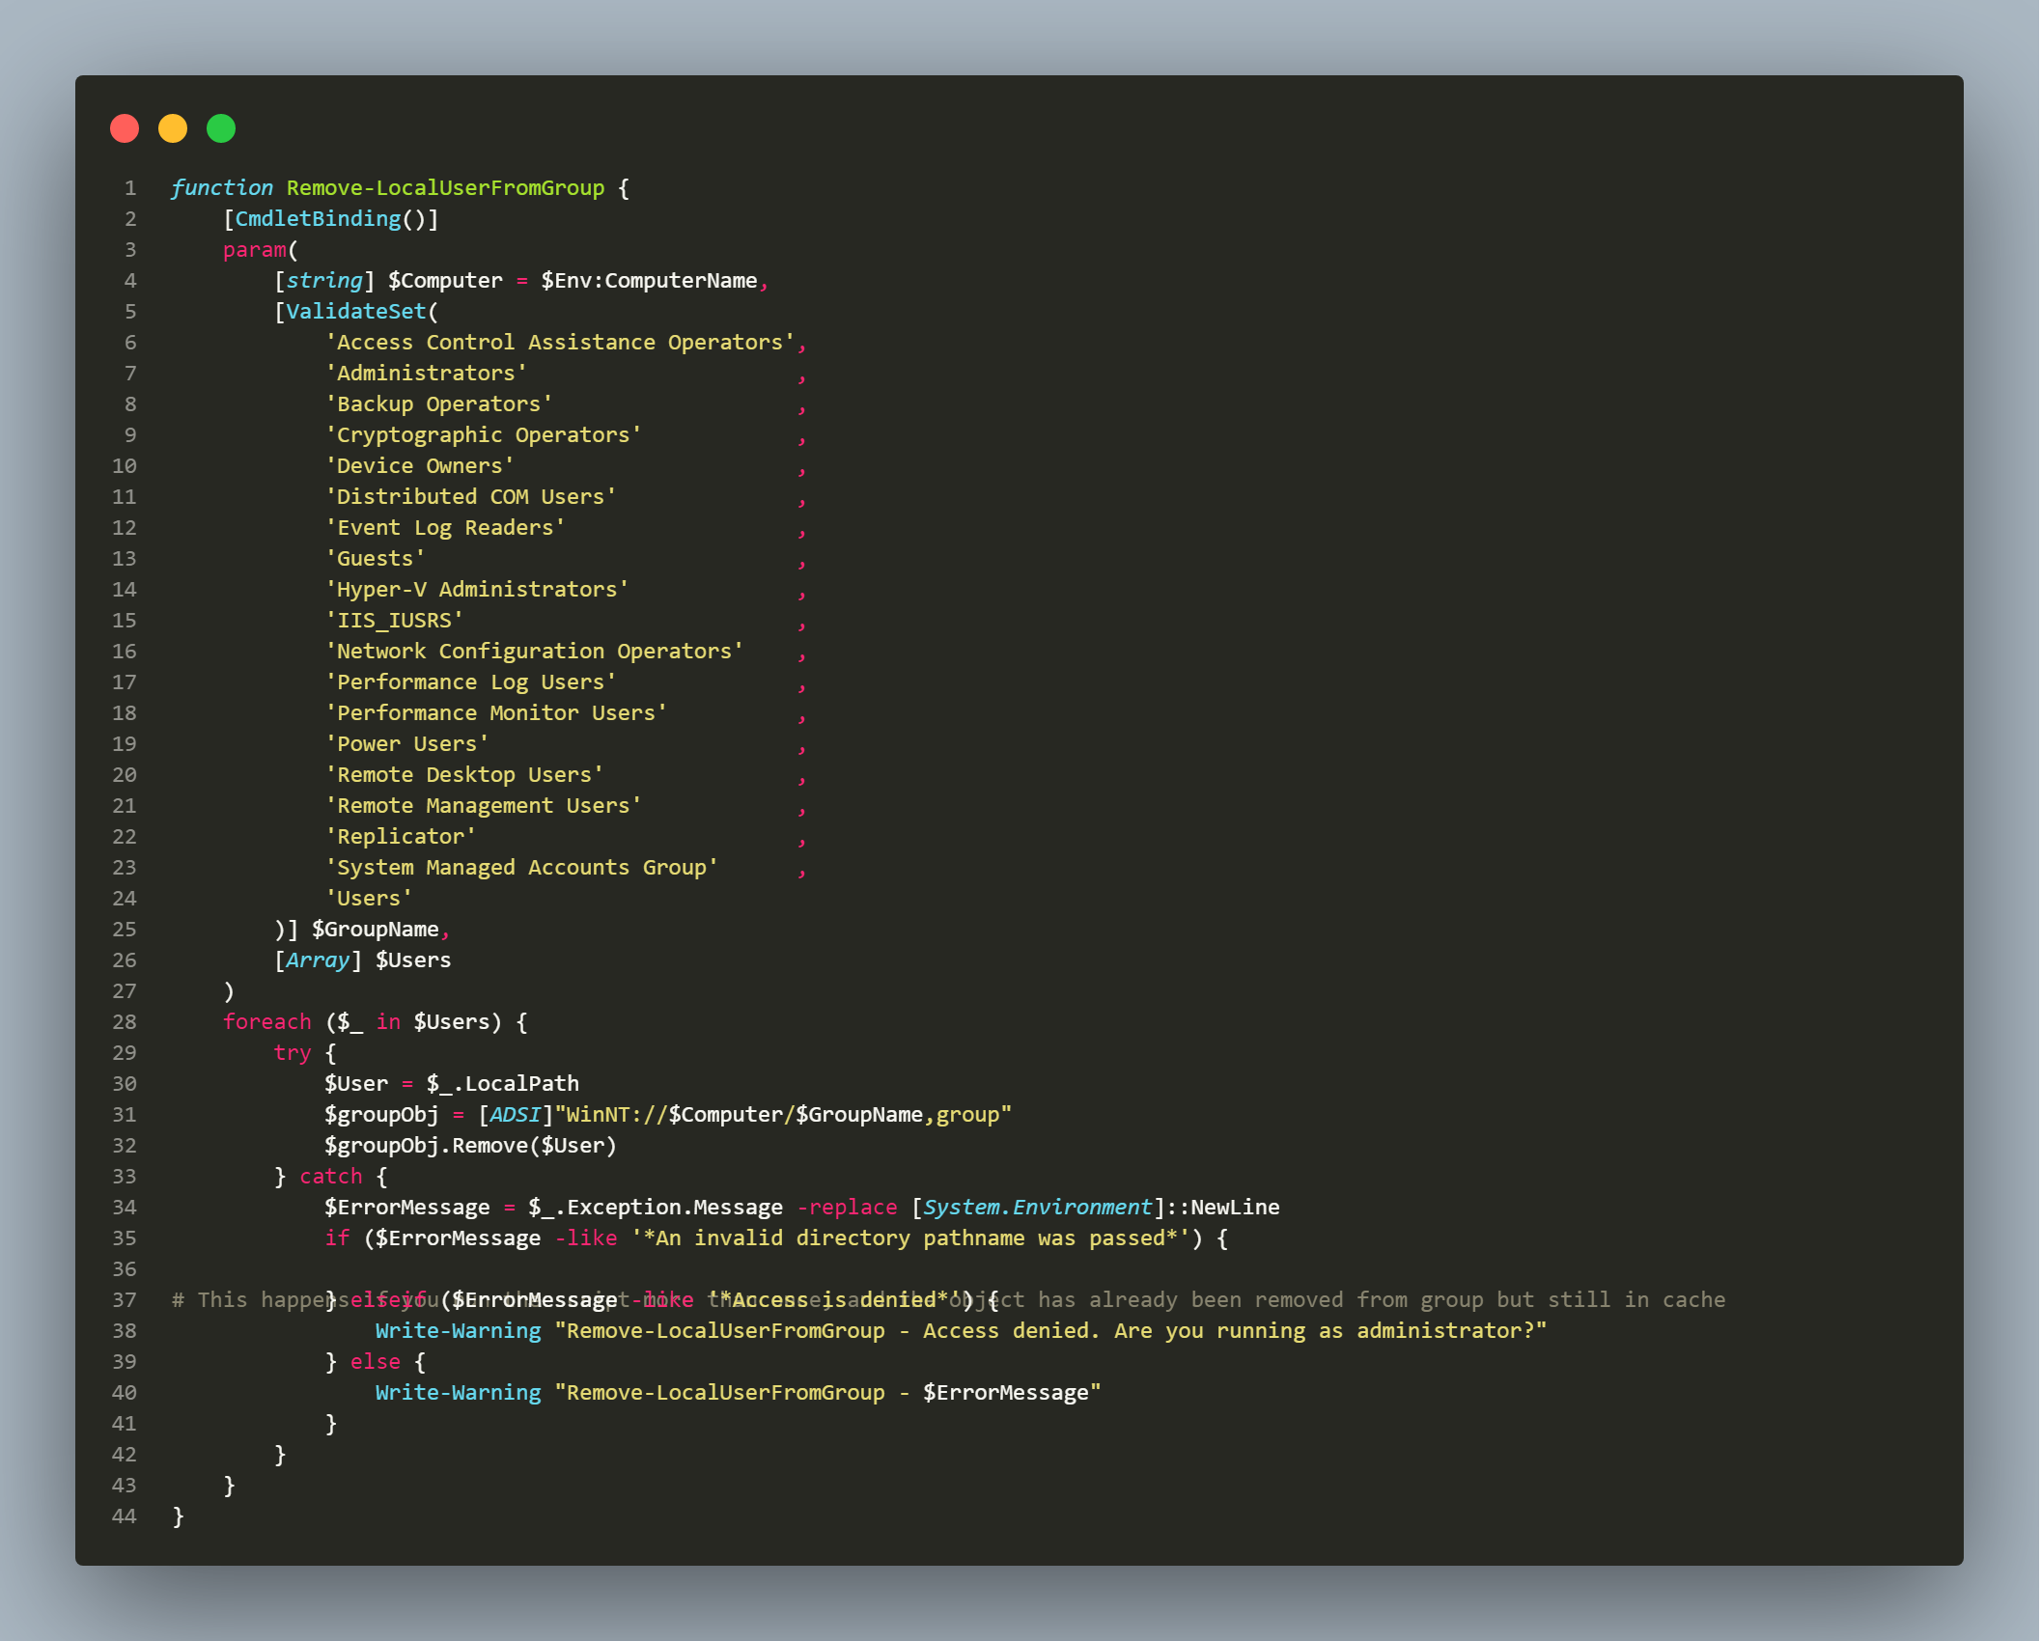The height and width of the screenshot is (1641, 2041).
Task: Click the yellow minimize window dot
Action: 173,128
